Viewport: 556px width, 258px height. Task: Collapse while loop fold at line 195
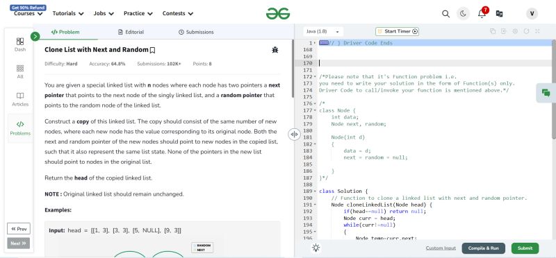click(x=316, y=232)
